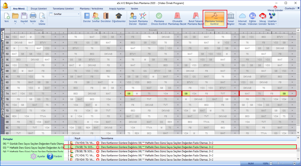Click the Ayarlar button in Detaylar panel
The image size is (301, 166).
point(38,156)
